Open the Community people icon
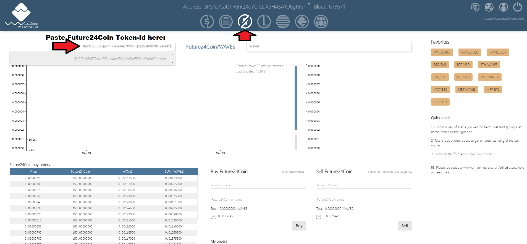This screenshot has height=244, width=527. [x=321, y=22]
